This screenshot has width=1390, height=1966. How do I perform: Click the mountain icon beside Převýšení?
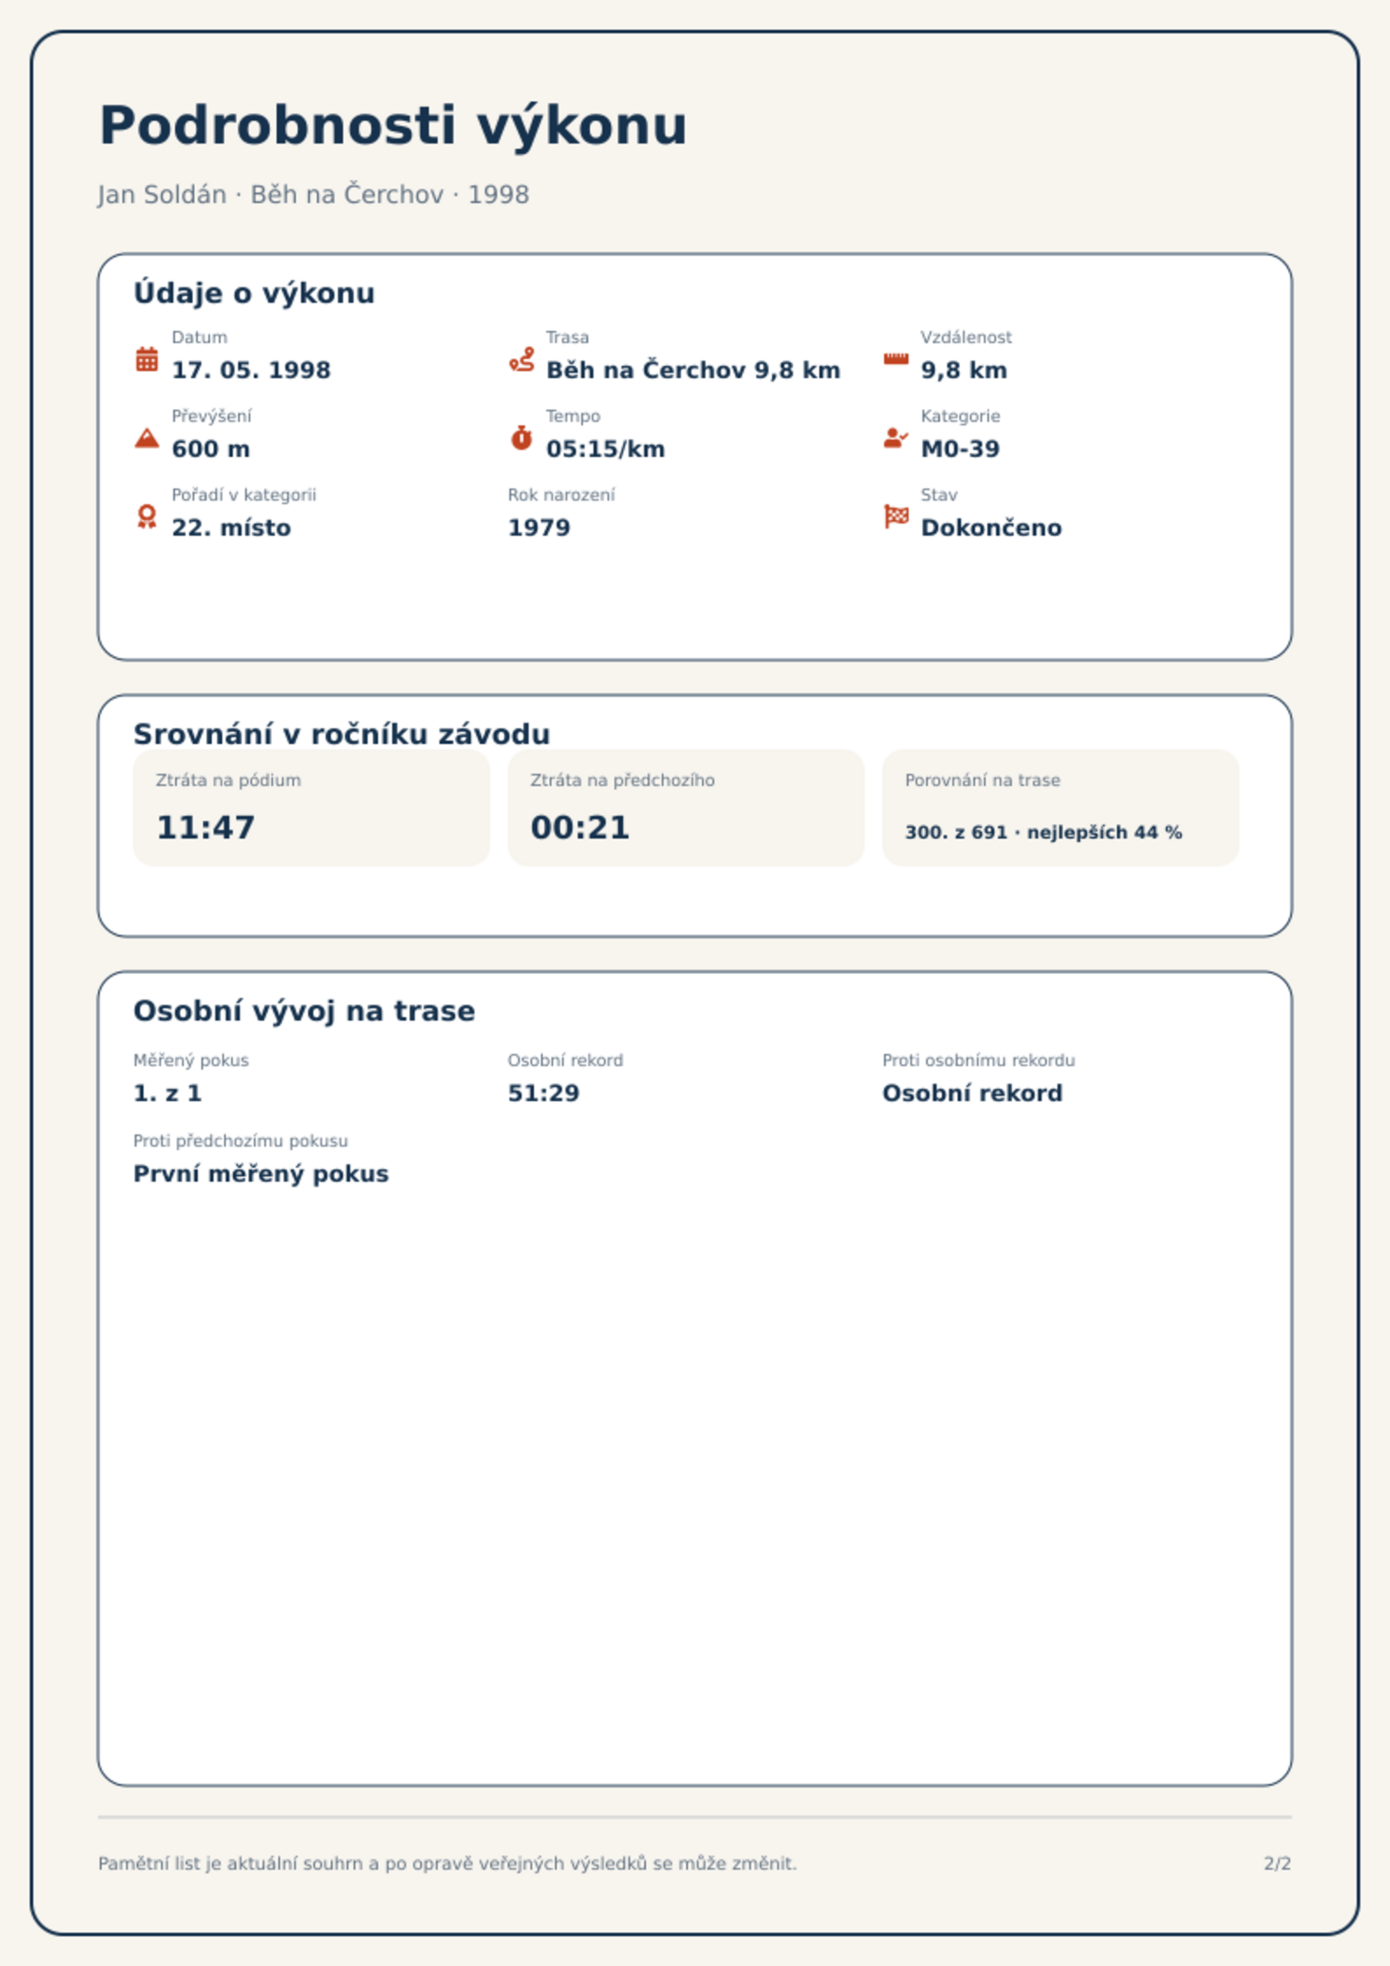[147, 438]
